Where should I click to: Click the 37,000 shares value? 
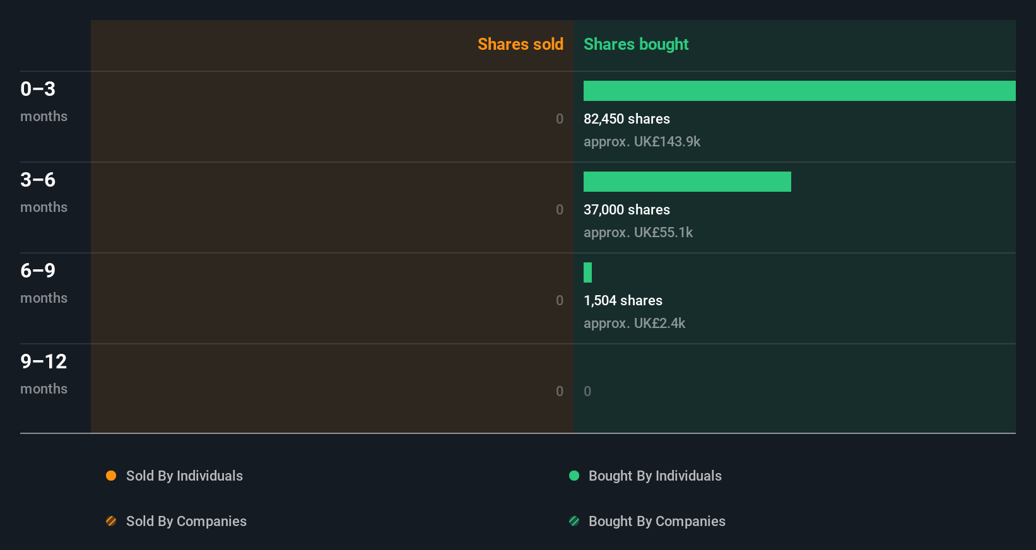pyautogui.click(x=627, y=209)
